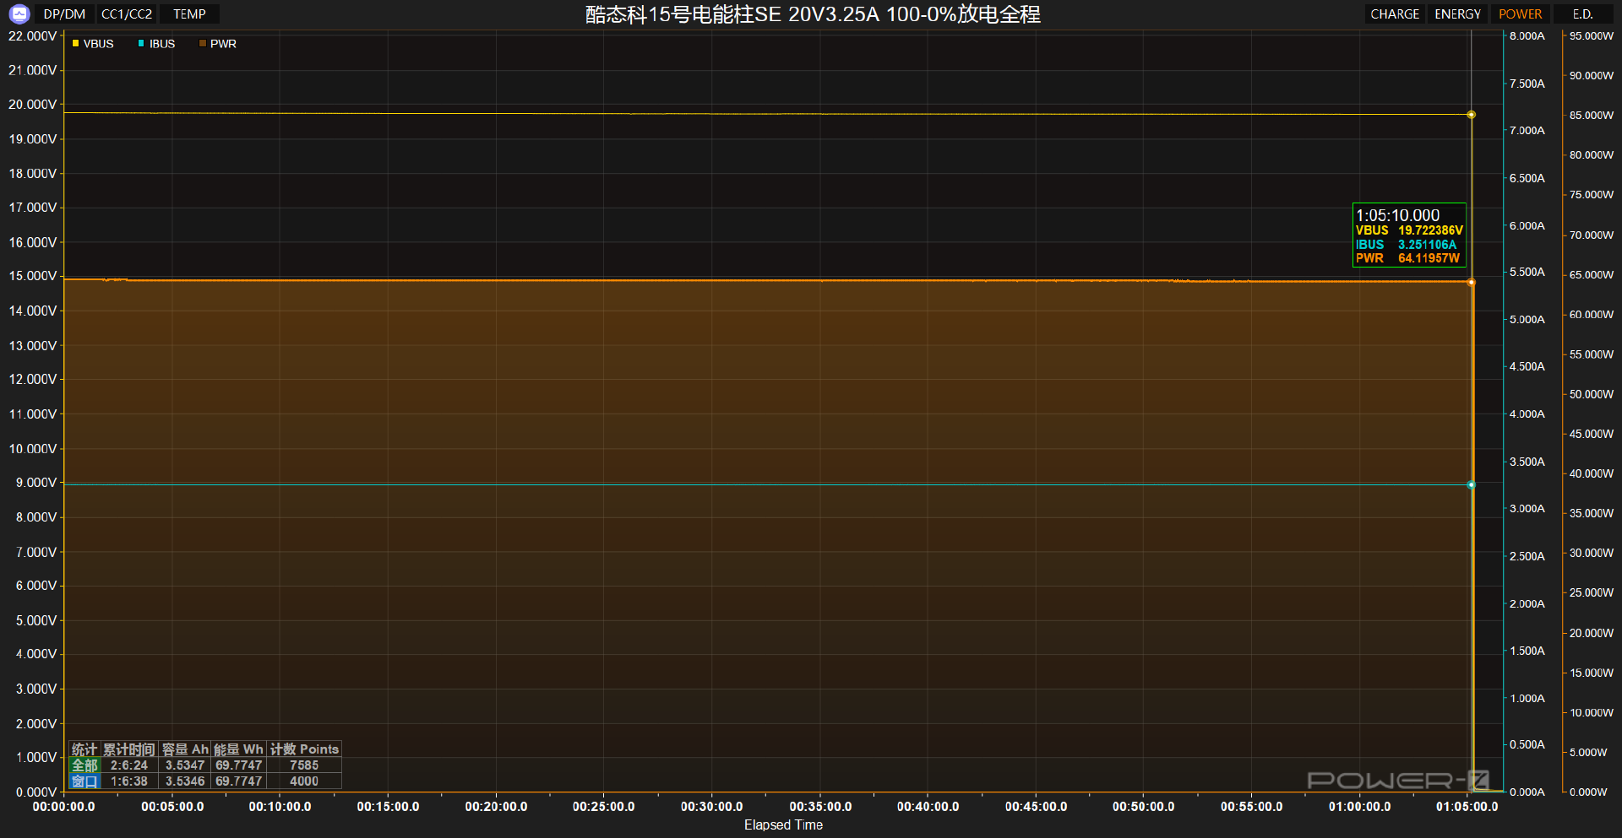Viewport: 1622px width, 838px height.
Task: Click the Elapsed Time axis label
Action: 783,825
